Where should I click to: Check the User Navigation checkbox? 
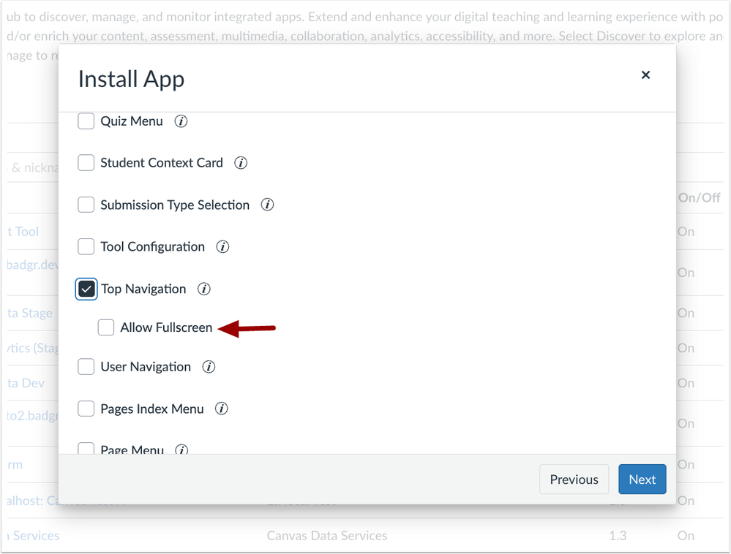[x=86, y=367]
